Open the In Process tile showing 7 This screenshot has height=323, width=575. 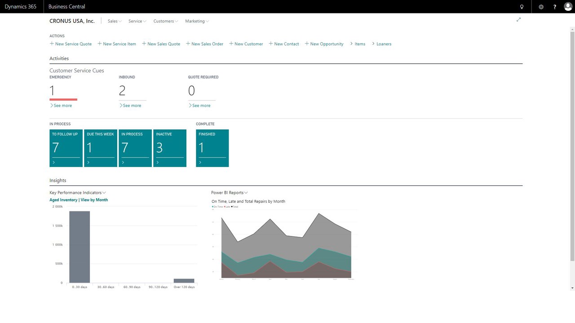tap(135, 148)
